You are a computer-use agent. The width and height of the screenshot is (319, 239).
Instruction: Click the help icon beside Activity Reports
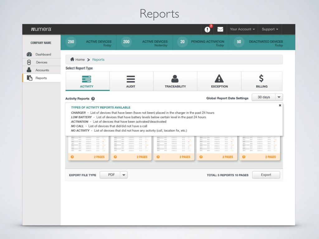93,99
